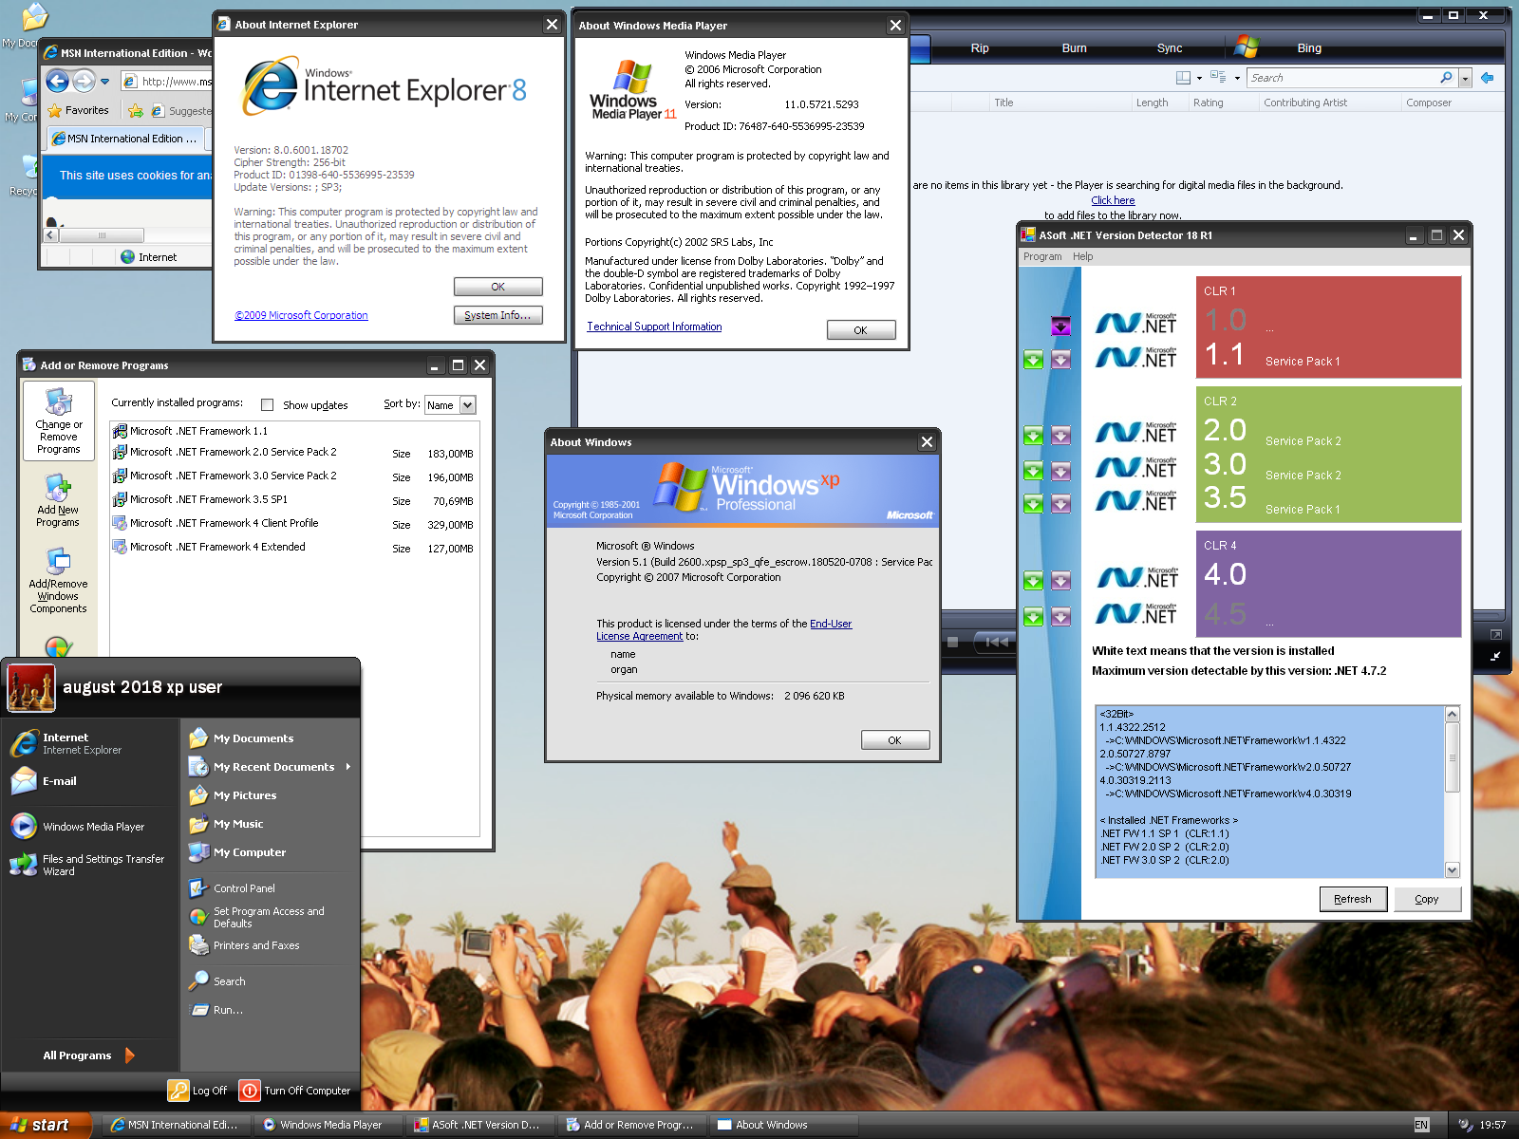
Task: Launch Files and Settings Transfer Wizard
Action: [87, 865]
